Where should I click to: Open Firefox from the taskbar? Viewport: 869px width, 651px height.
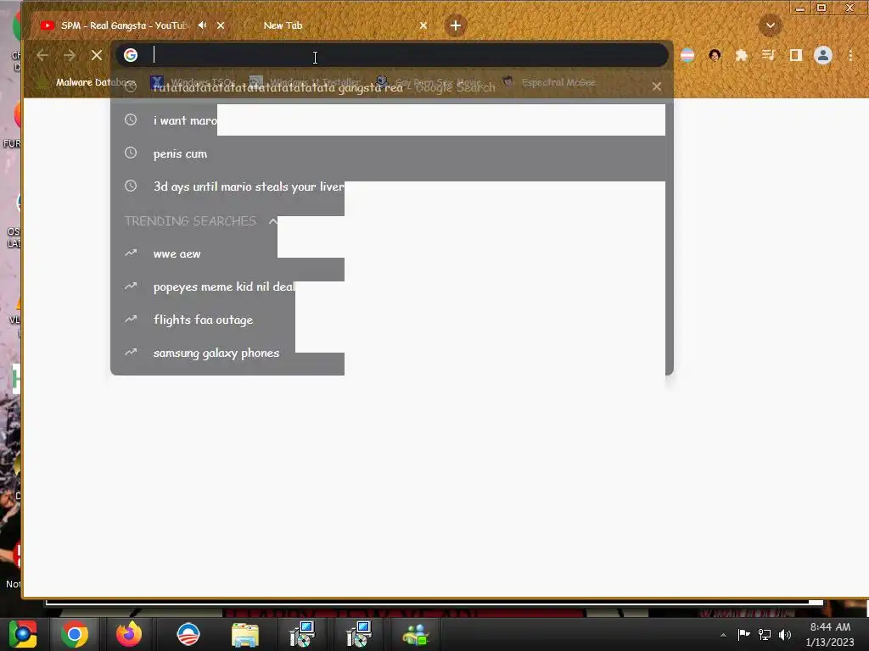tap(129, 634)
